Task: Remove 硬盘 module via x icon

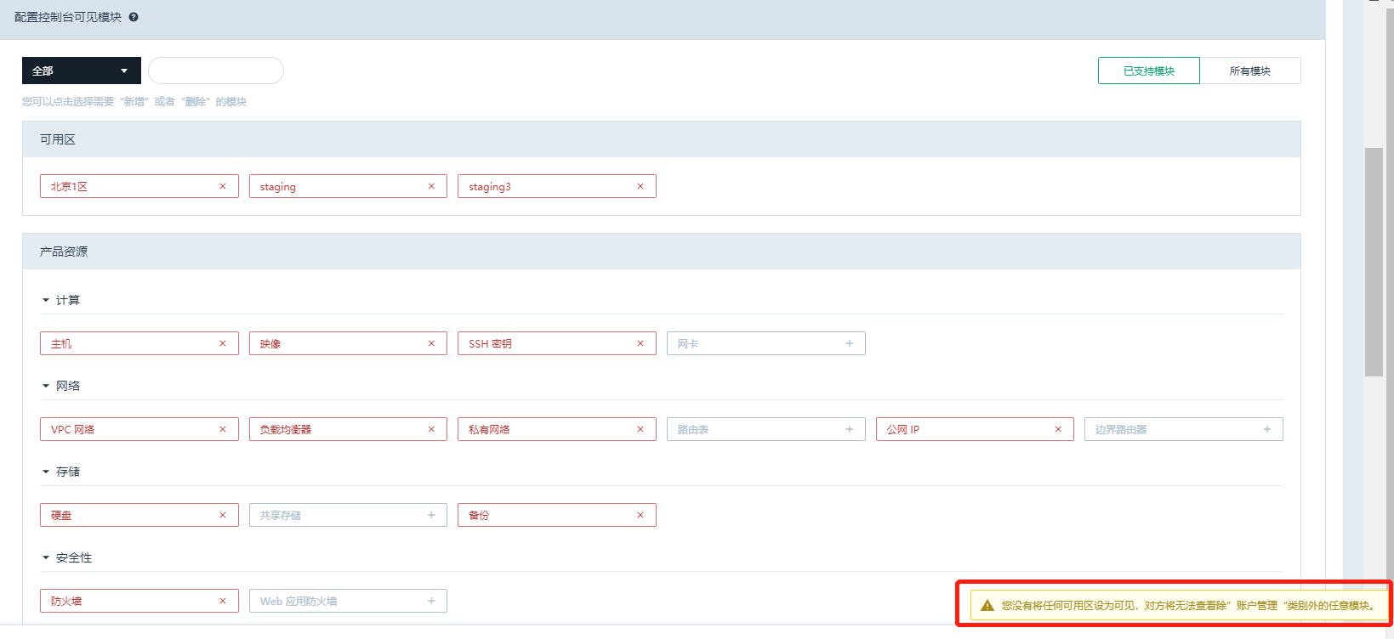Action: 223,515
